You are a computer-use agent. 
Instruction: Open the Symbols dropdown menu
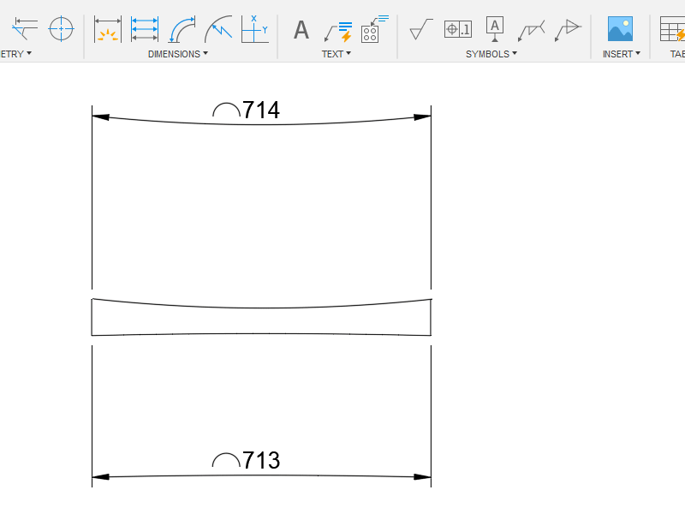491,54
